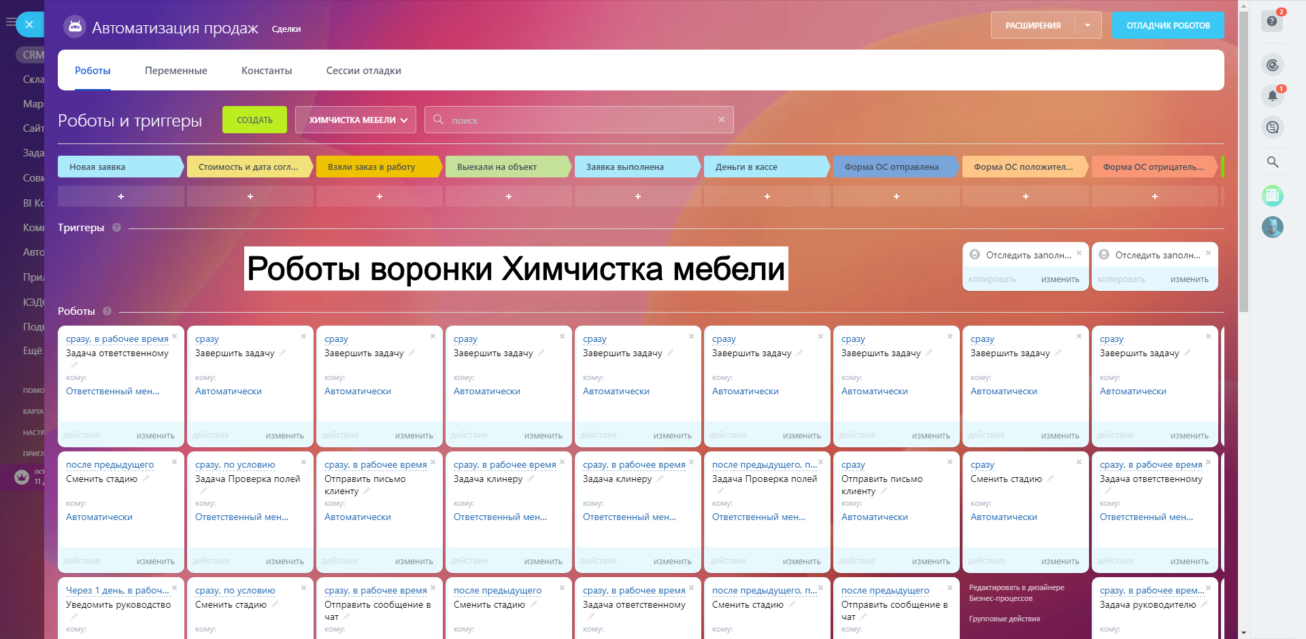
Task: Select the yellow 'Взяли заказ в работу' stage
Action: click(x=376, y=167)
